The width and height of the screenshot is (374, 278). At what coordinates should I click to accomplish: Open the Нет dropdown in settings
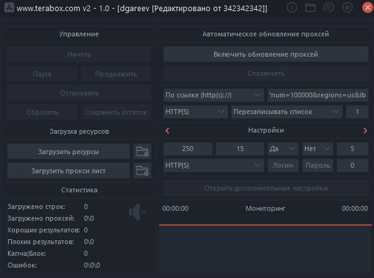click(318, 149)
